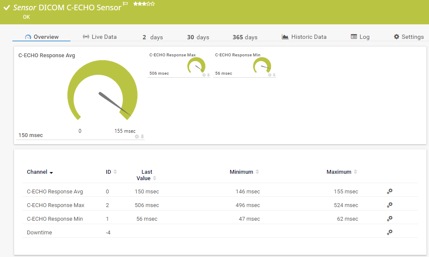This screenshot has height=257, width=429.
Task: Open gear settings under C-ECHO Response Min gauge
Action: 269,75
